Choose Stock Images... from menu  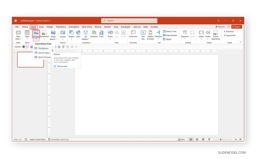click(x=44, y=53)
